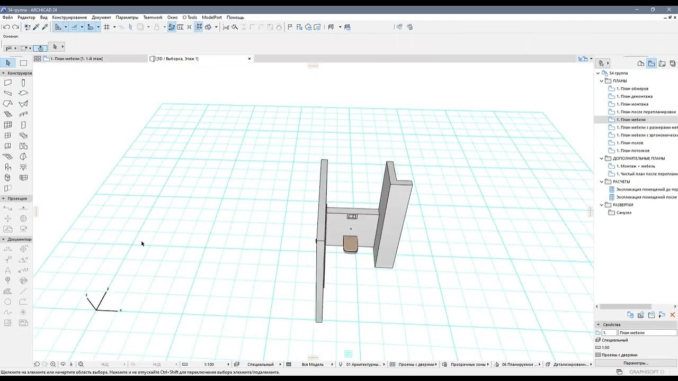Click the Параметры... button
Screen dimensions: 678x381
pyautogui.click(x=636, y=363)
